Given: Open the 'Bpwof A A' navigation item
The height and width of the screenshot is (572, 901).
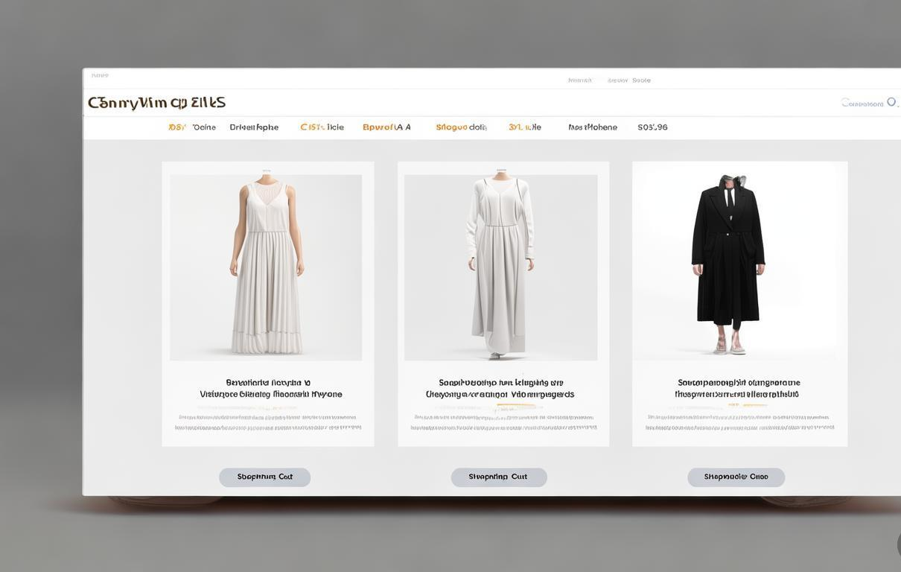Looking at the screenshot, I should tap(386, 127).
